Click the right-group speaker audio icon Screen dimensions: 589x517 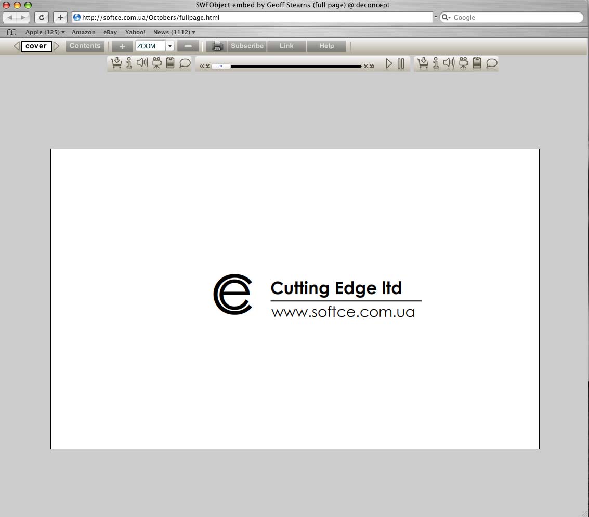[x=449, y=62]
